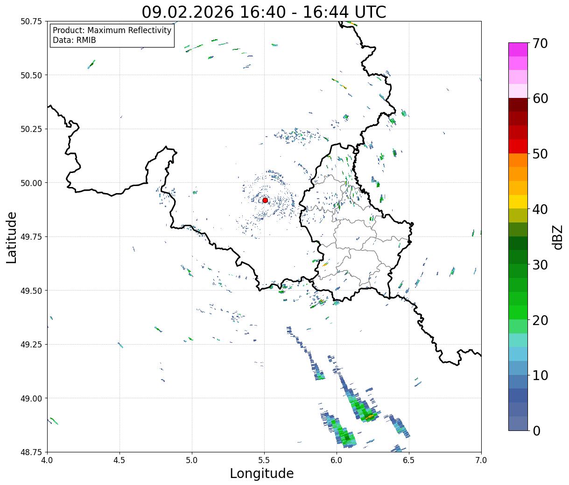Click the latitude tick label 49.50
Viewport: 569px width, 485px height.
click(31, 291)
